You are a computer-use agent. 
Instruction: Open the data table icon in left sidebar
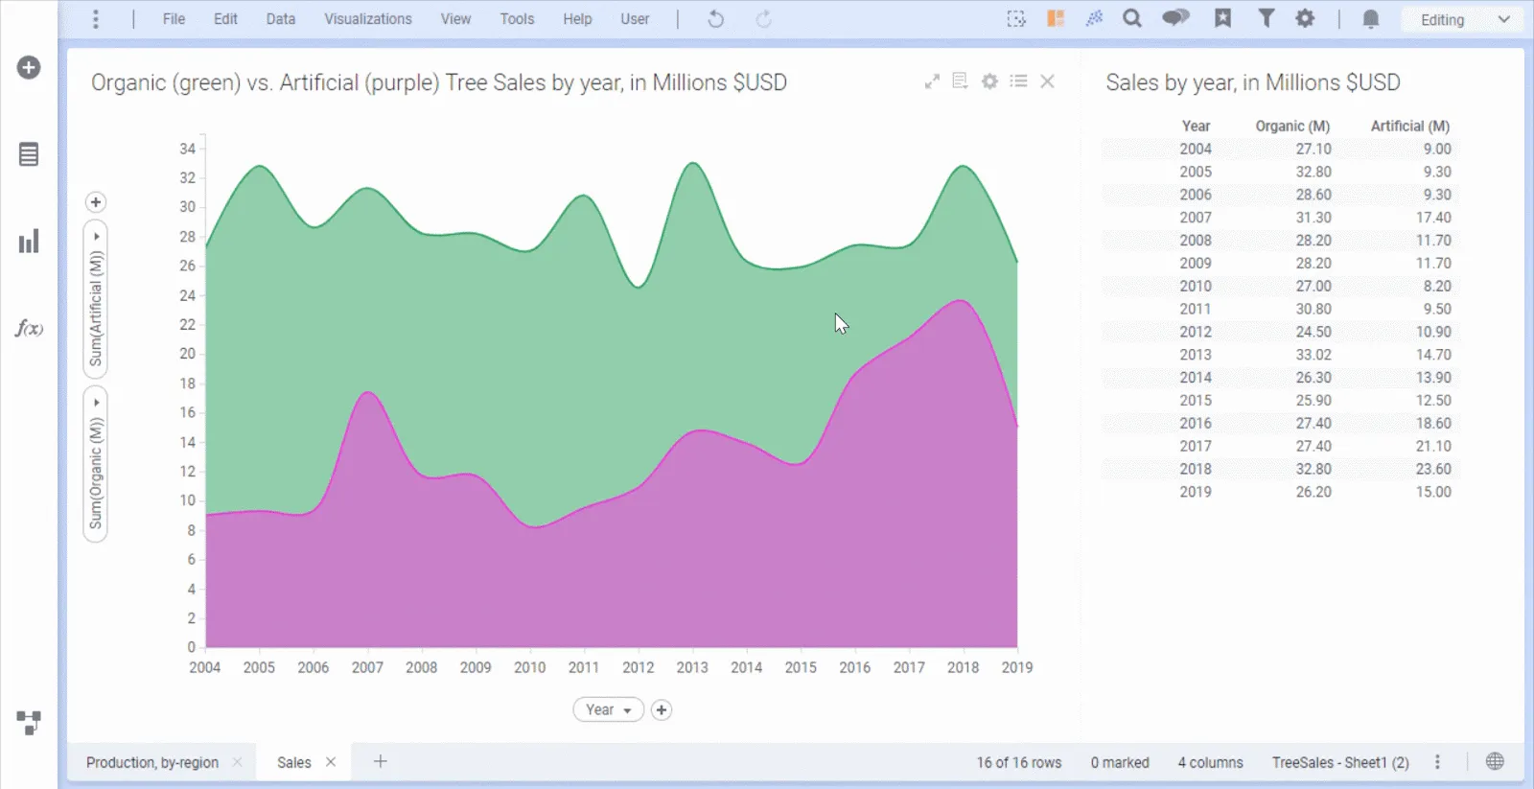pyautogui.click(x=29, y=154)
